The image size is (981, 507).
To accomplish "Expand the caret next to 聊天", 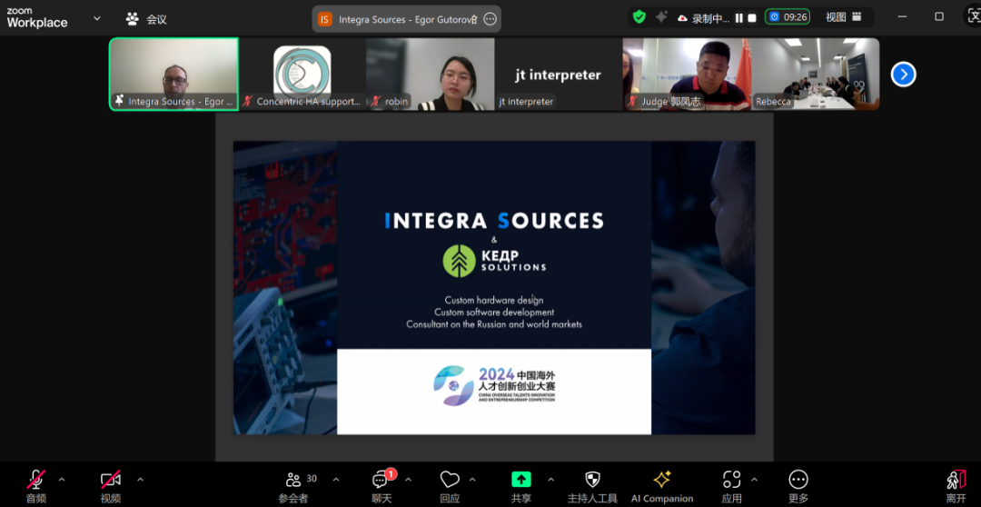I will [x=408, y=480].
